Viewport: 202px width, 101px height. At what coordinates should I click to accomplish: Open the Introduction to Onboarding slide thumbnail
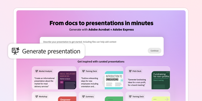pos(114,80)
